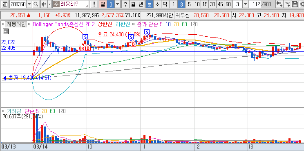Open the dropdown arrow beside the speaker icon
The width and height of the screenshot is (304, 151).
click(49, 4)
